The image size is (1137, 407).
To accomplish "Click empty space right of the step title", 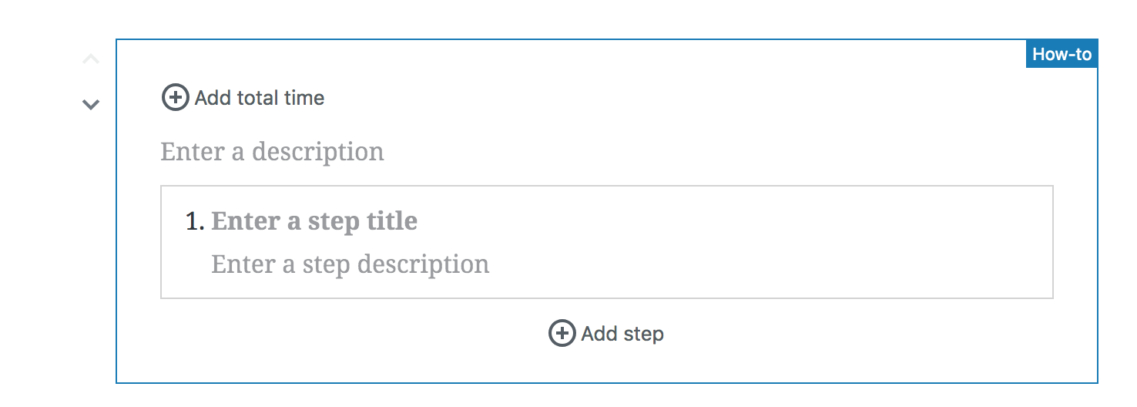I will coord(693,222).
